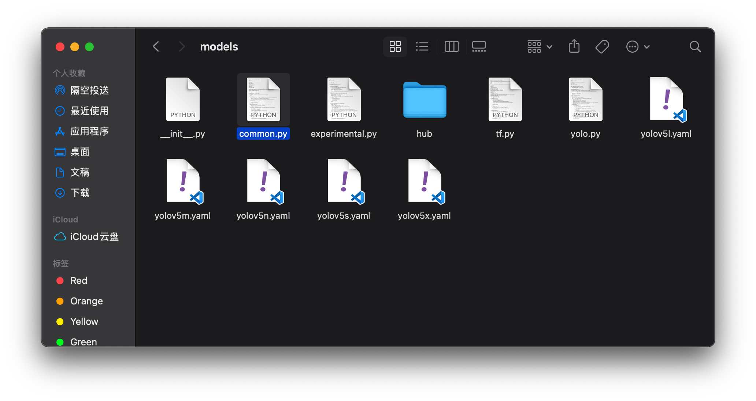Select the tf.py file icon

click(x=505, y=99)
